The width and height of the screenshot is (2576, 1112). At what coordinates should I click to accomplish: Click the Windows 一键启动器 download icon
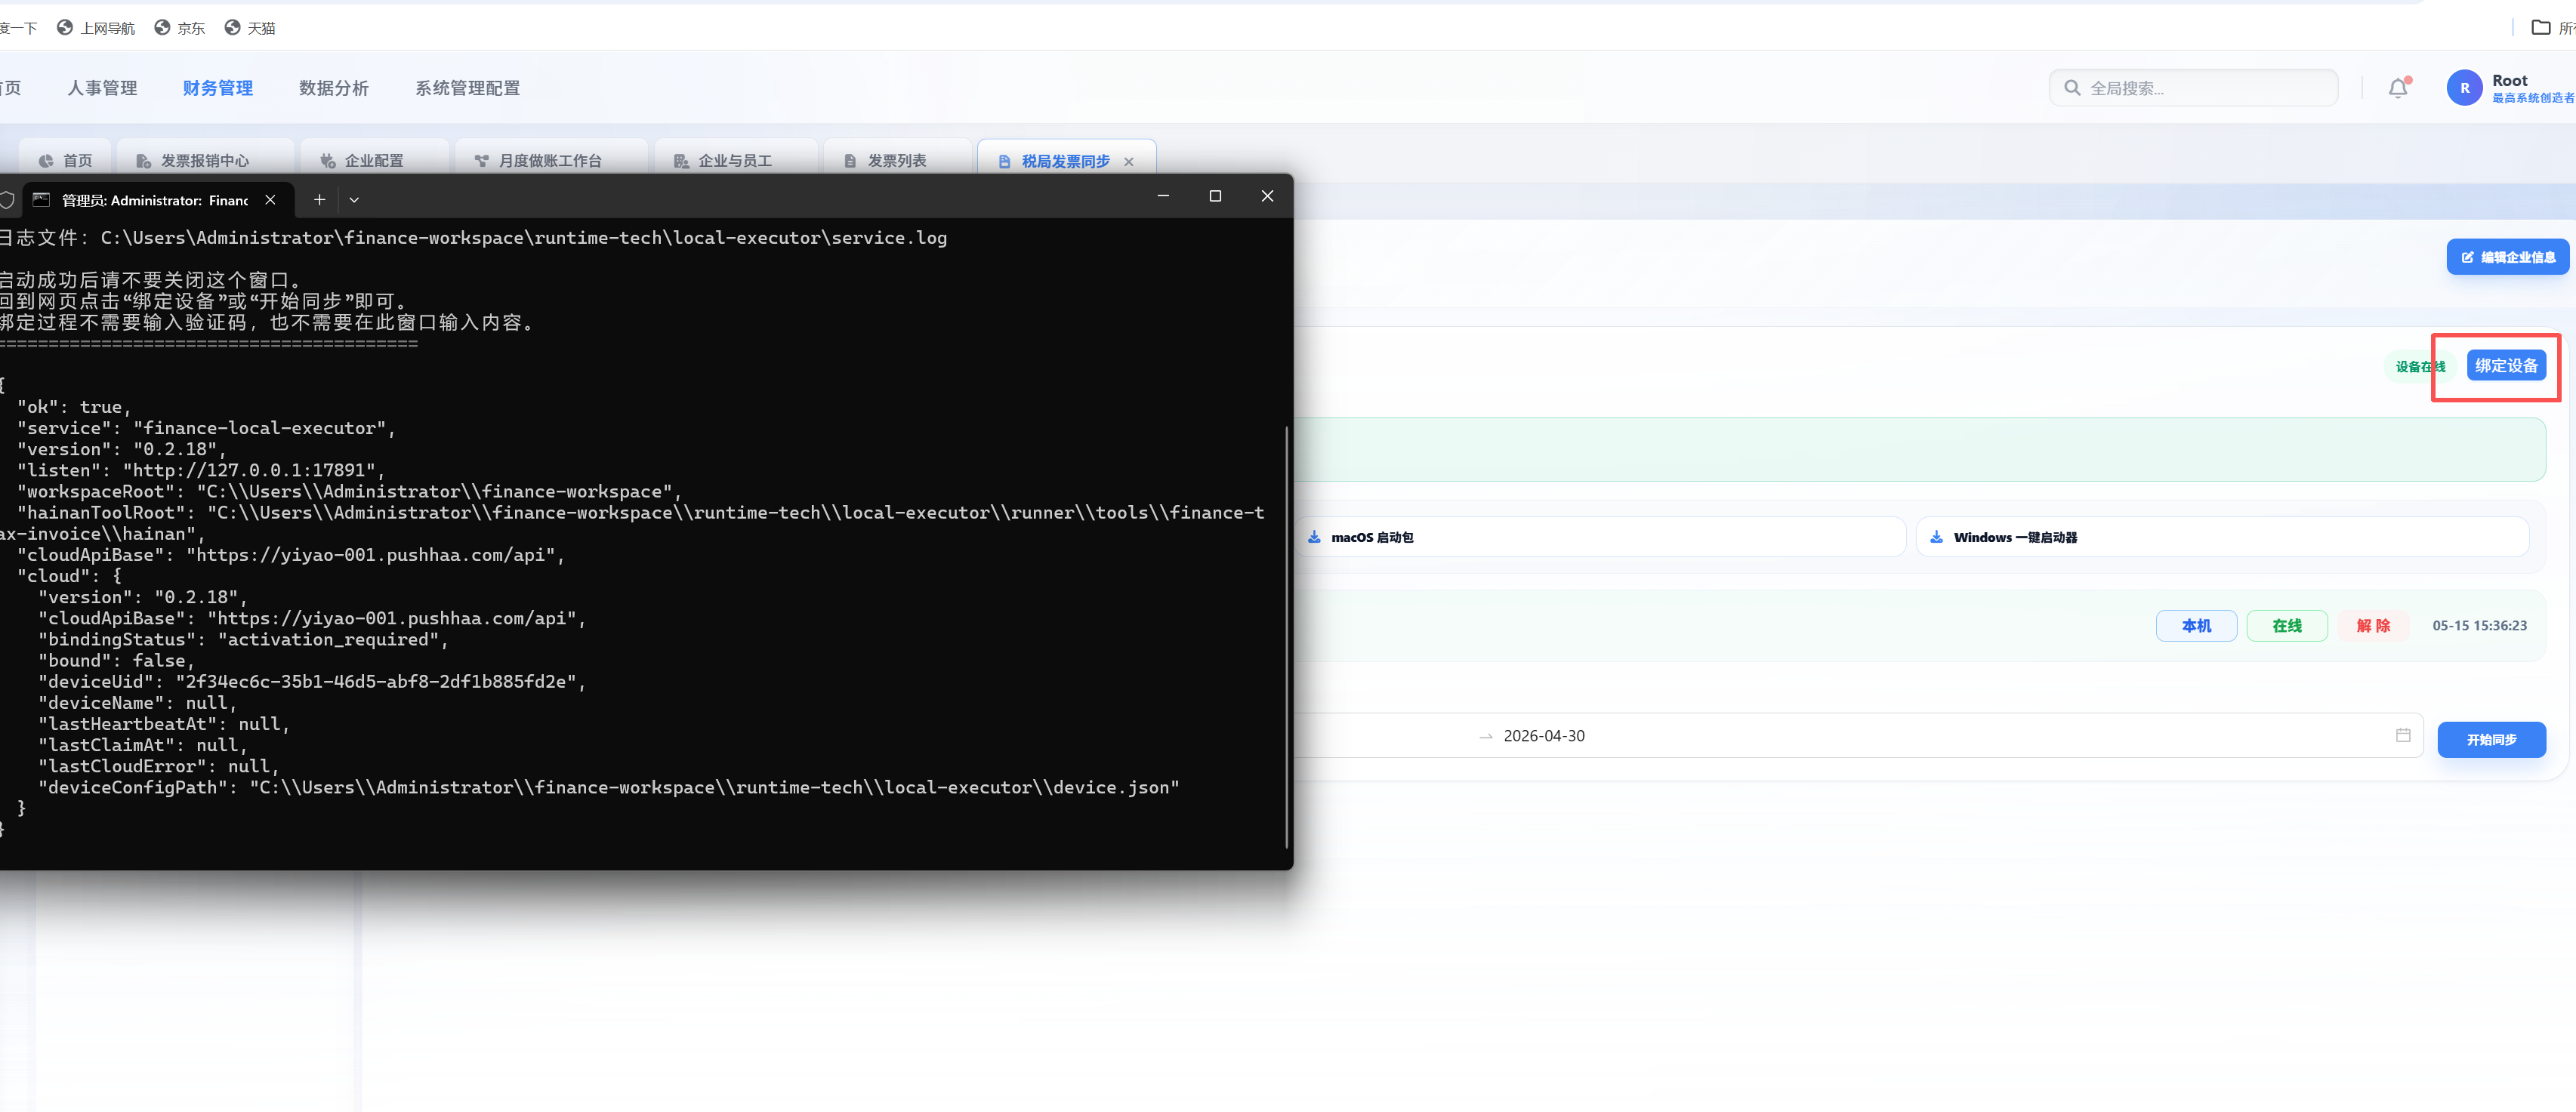(1937, 537)
